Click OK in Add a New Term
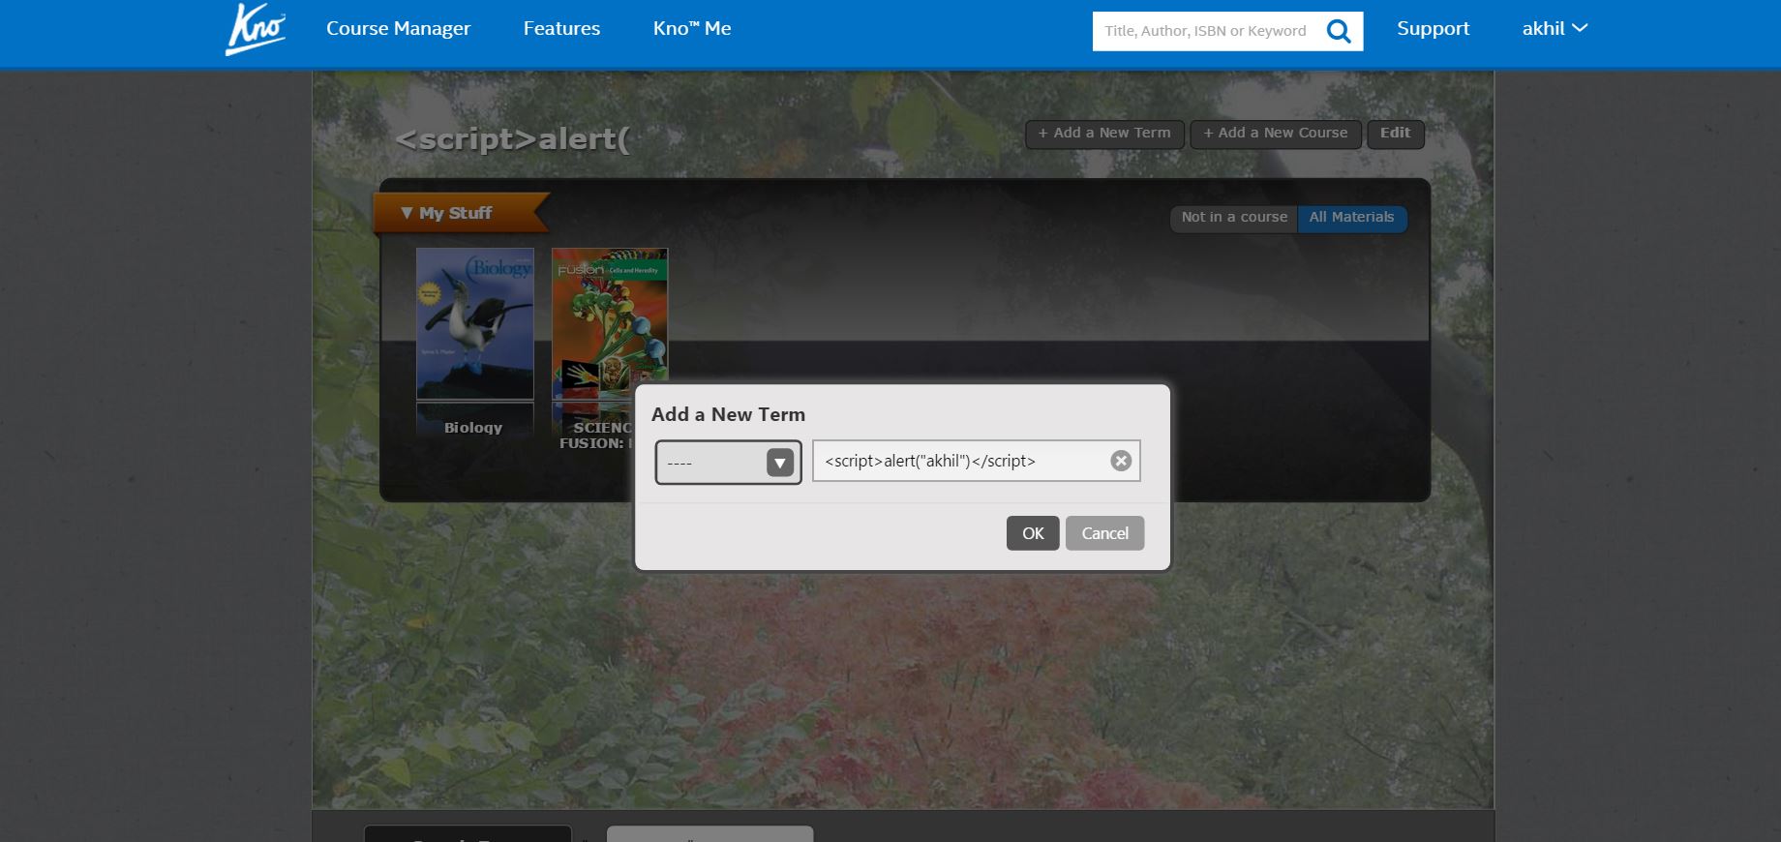The width and height of the screenshot is (1781, 842). point(1033,533)
